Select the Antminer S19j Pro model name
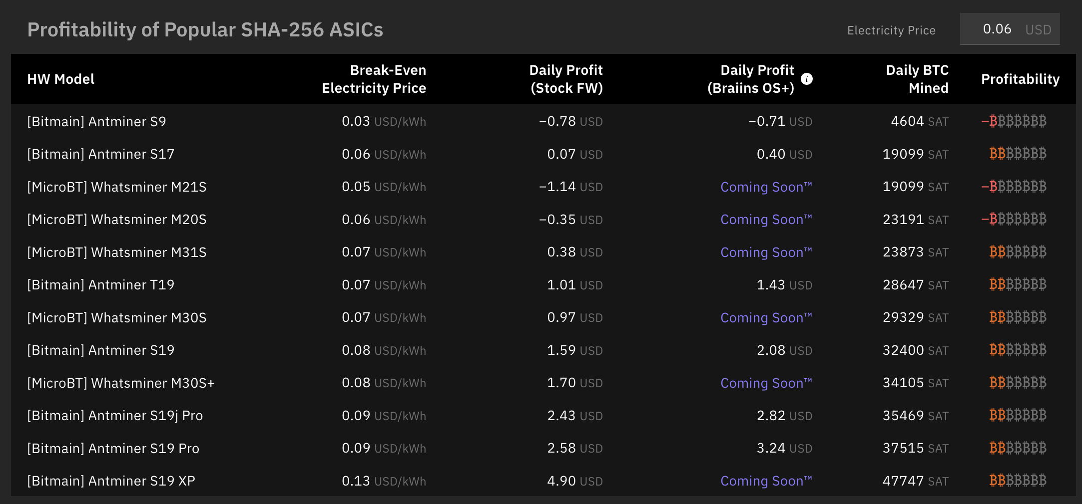This screenshot has width=1082, height=504. pyautogui.click(x=115, y=416)
